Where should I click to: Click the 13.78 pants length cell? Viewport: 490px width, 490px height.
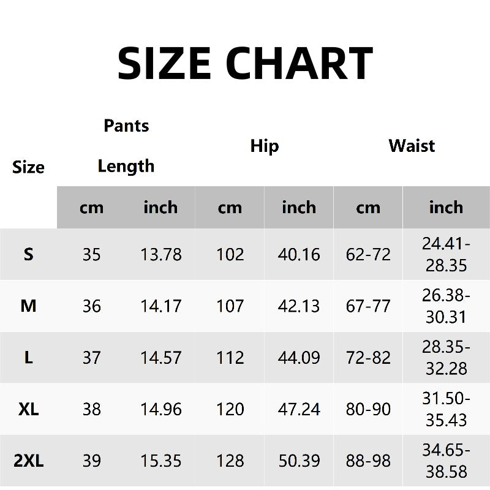pos(160,254)
